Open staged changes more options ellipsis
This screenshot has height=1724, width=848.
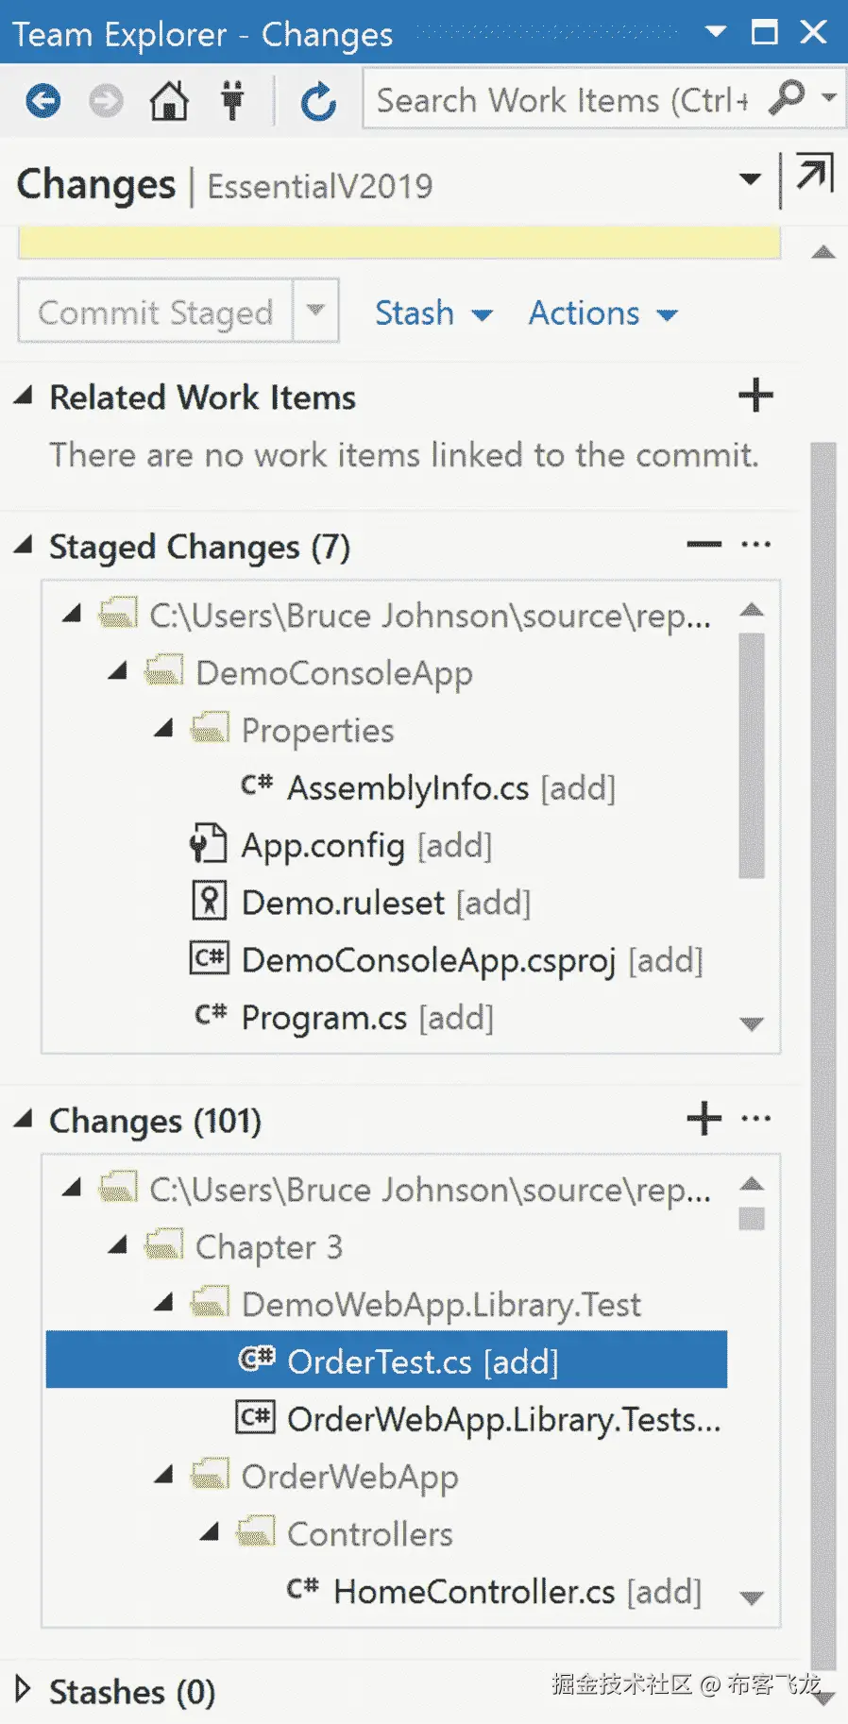(756, 545)
